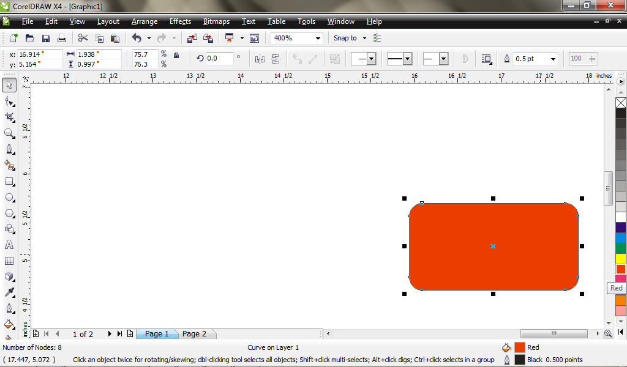This screenshot has width=627, height=367.
Task: Undo the last action
Action: (x=137, y=38)
